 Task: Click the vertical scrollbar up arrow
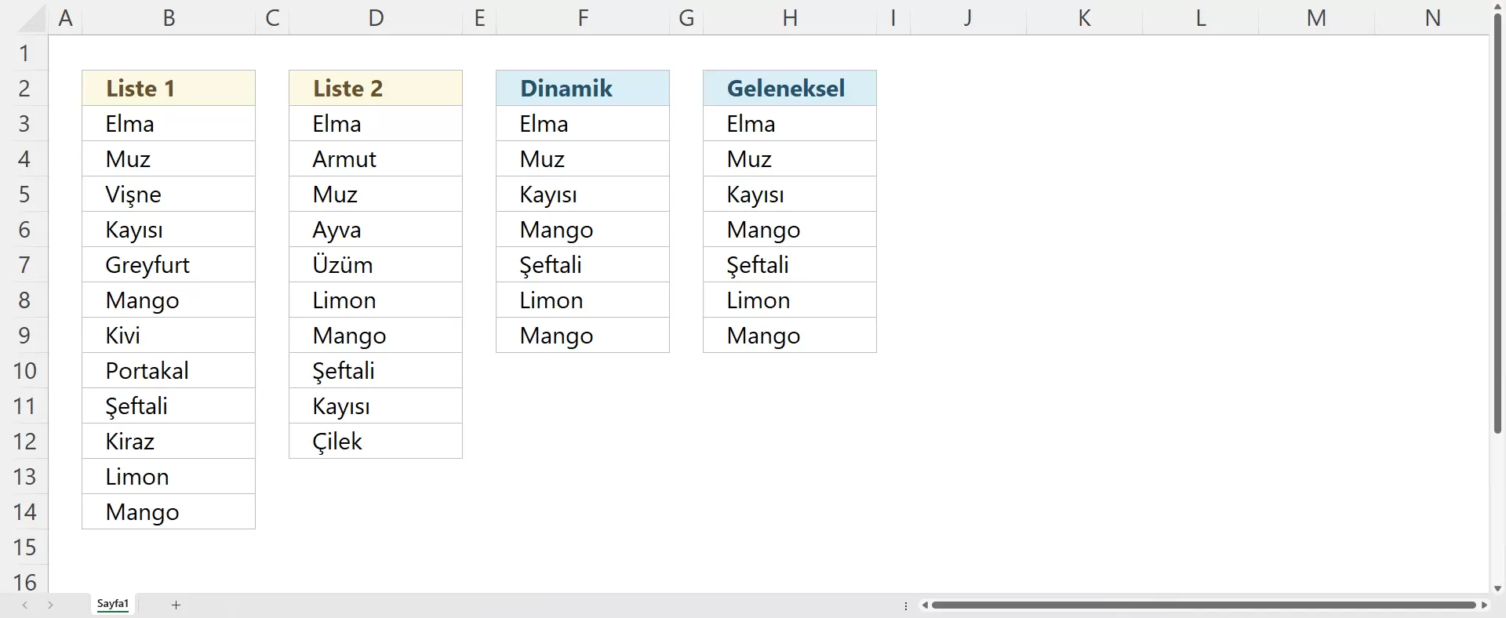click(1497, 6)
